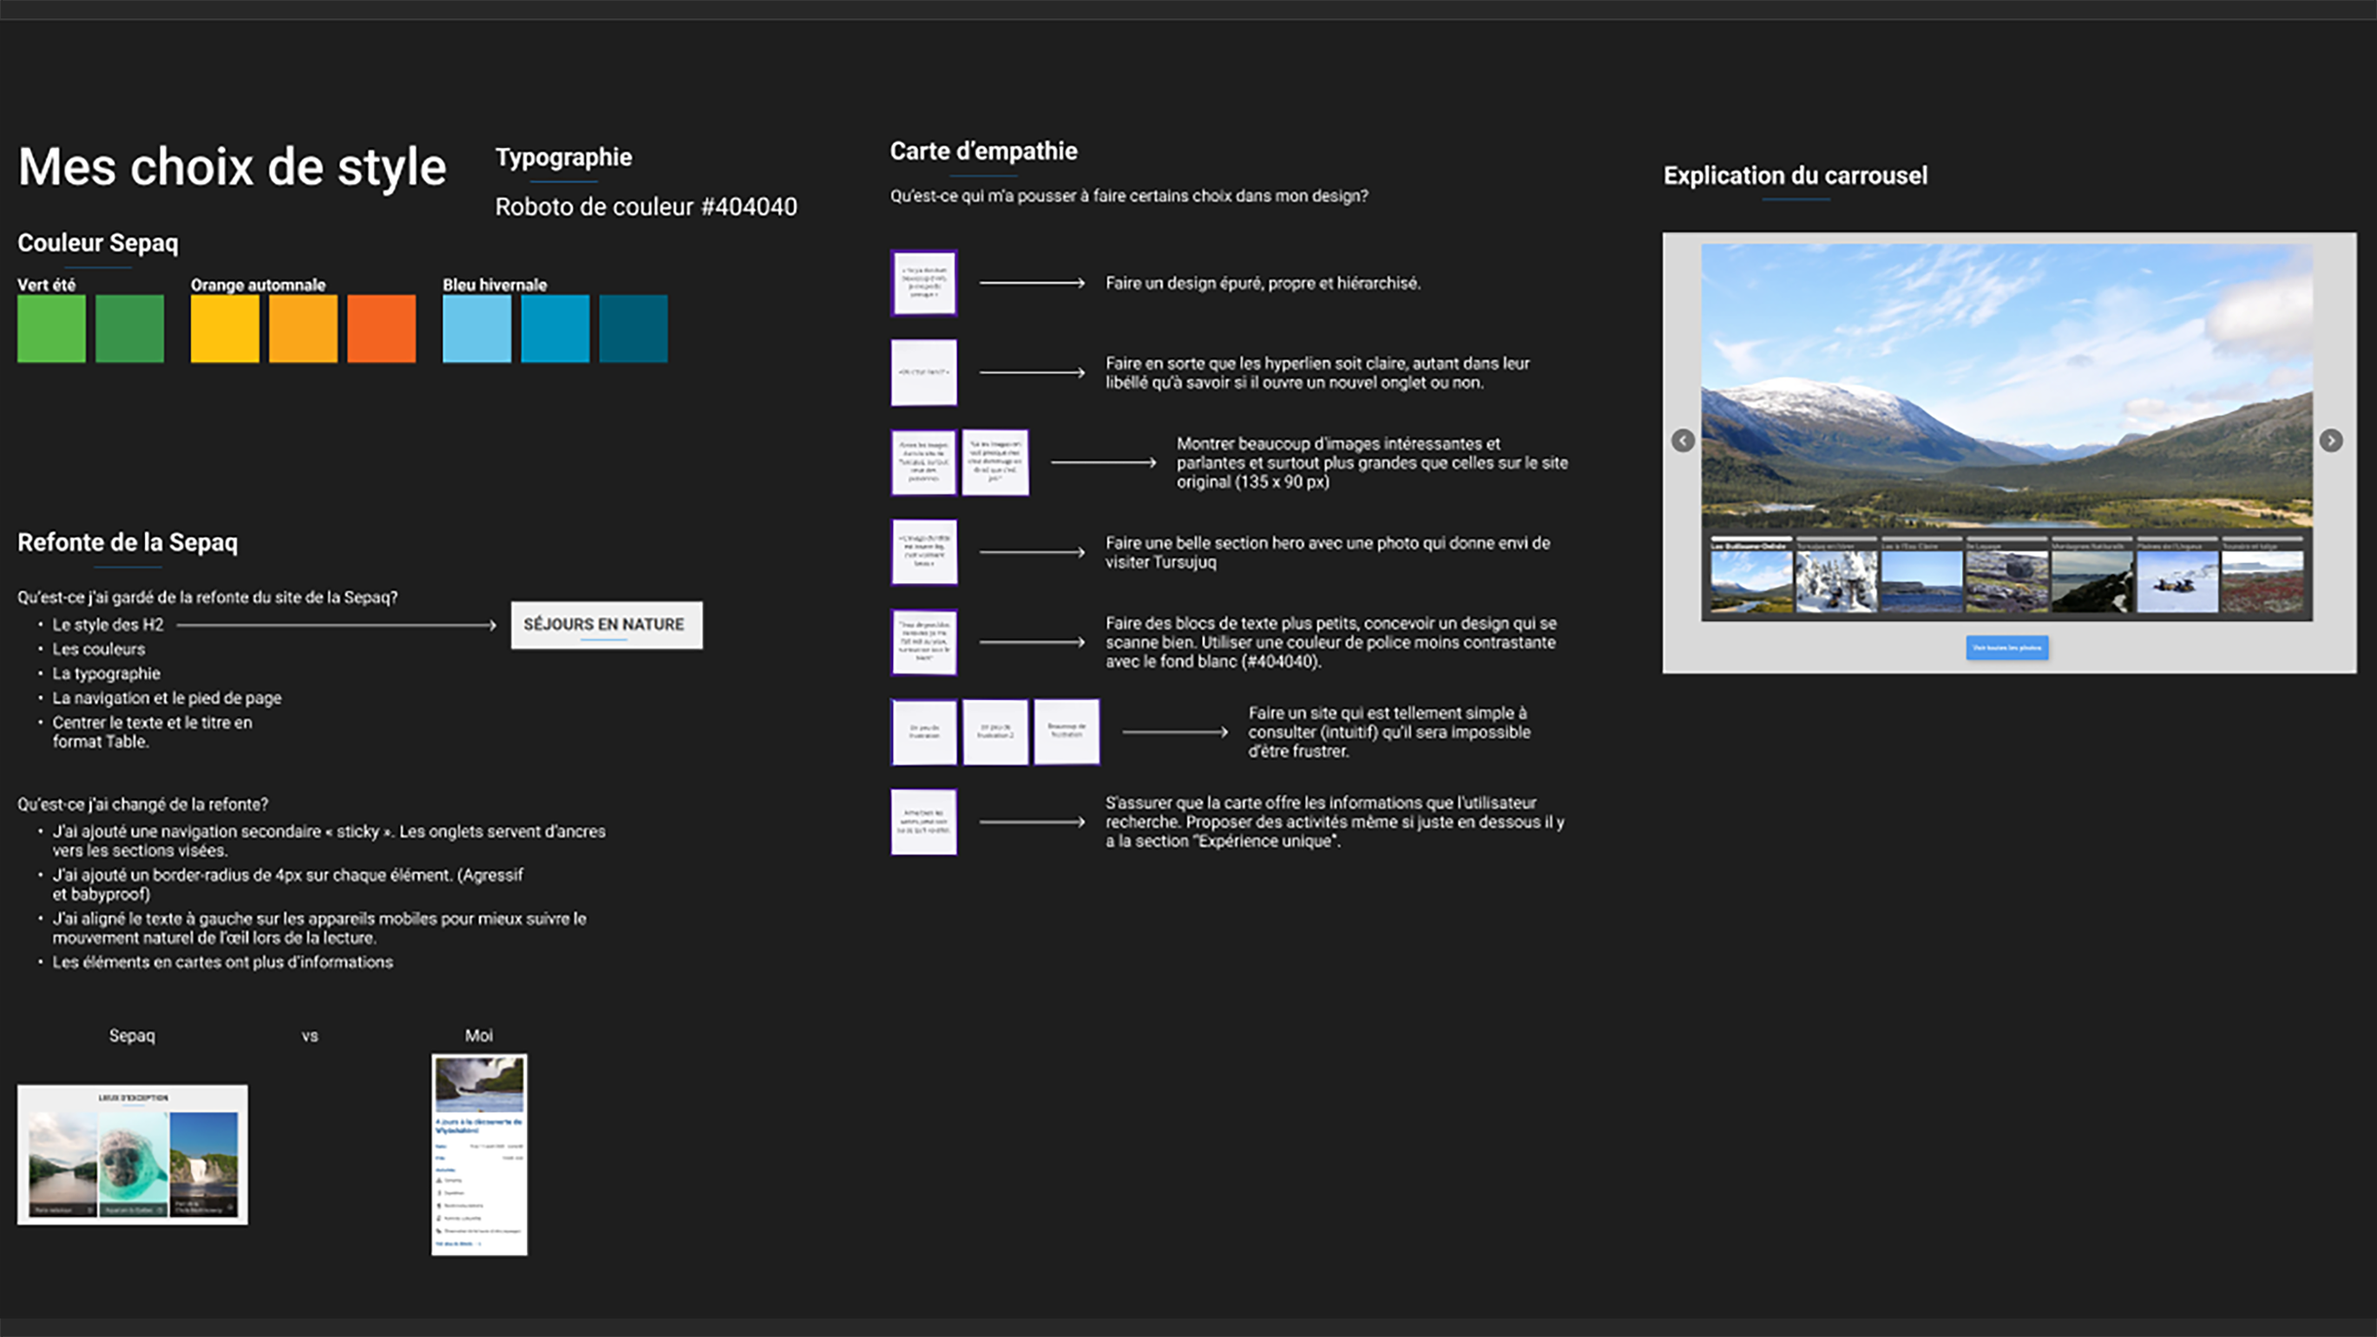The image size is (2377, 1337).
Task: Click the 'SÉJOURS EN NATURE' heading box
Action: tap(606, 624)
